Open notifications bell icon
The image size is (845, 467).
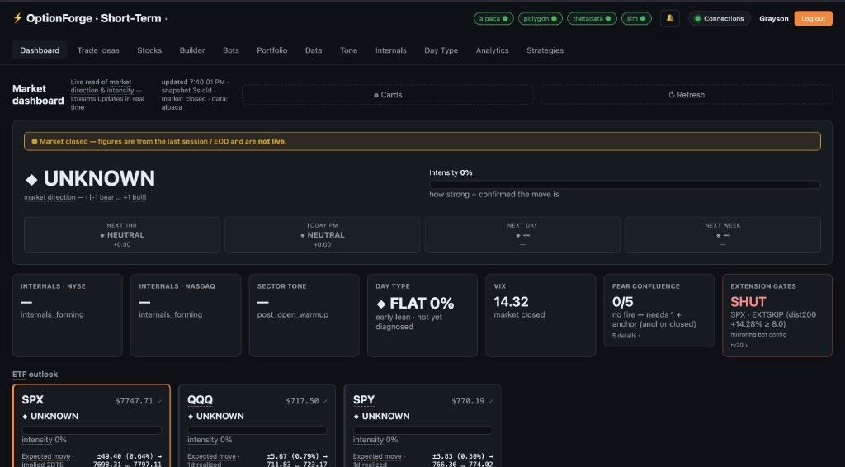pyautogui.click(x=670, y=18)
